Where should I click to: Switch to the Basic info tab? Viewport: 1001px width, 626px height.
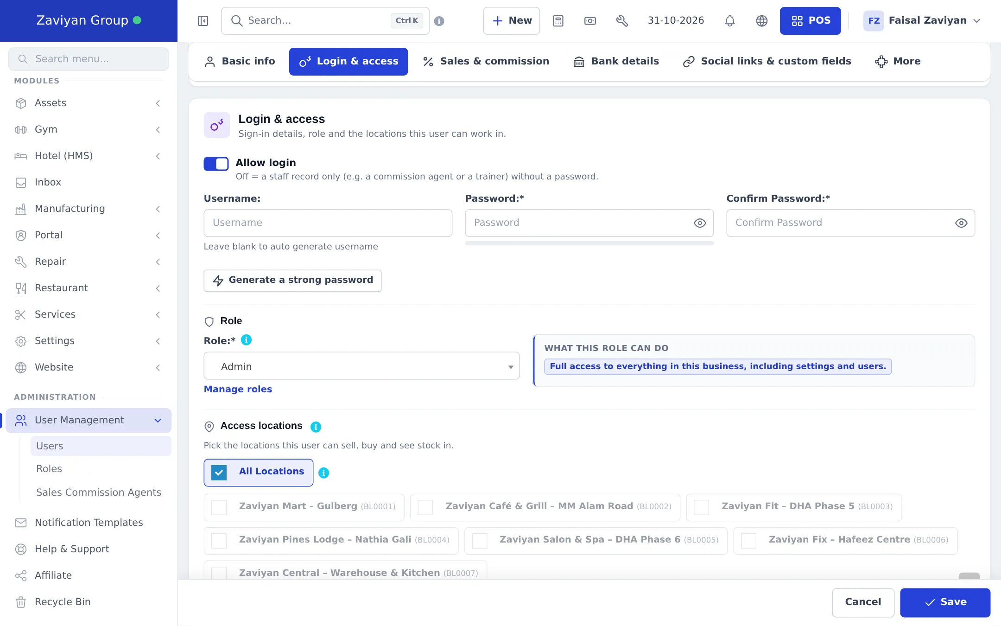click(x=240, y=62)
